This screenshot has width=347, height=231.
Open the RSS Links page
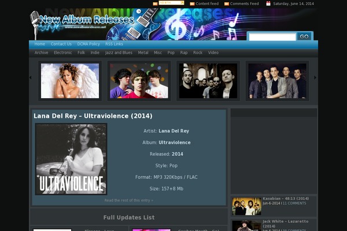(x=114, y=44)
